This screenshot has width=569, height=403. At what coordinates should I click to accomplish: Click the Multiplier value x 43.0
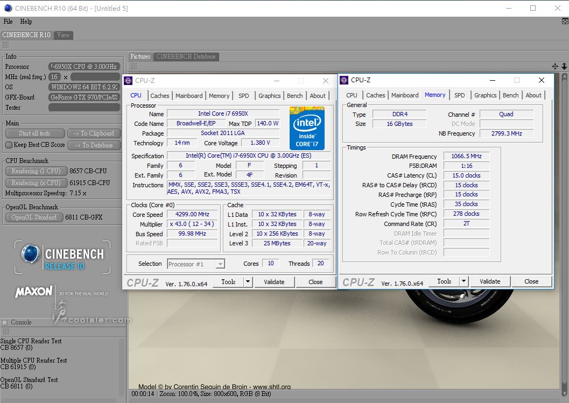(x=192, y=224)
